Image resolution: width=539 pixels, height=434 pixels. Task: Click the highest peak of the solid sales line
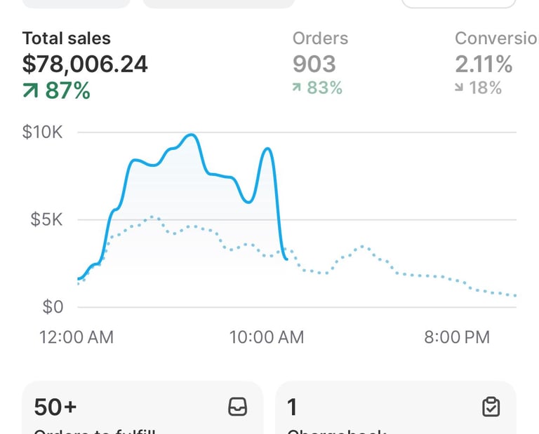[192, 135]
